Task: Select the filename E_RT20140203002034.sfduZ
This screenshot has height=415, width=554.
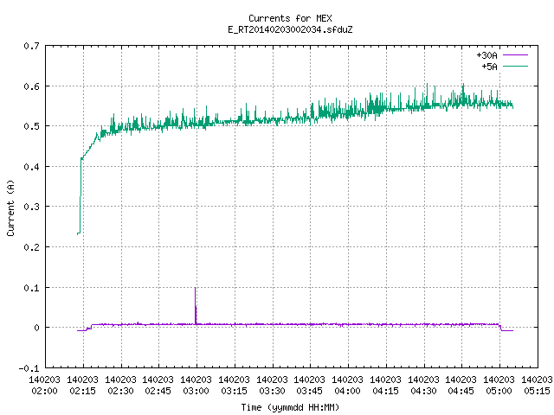Action: [290, 29]
